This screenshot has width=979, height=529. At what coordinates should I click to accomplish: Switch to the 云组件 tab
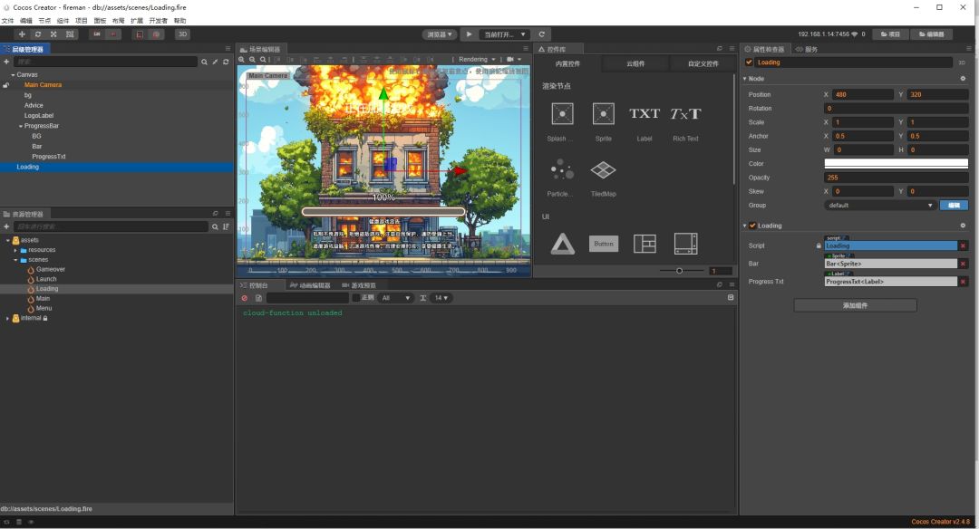[x=635, y=63]
